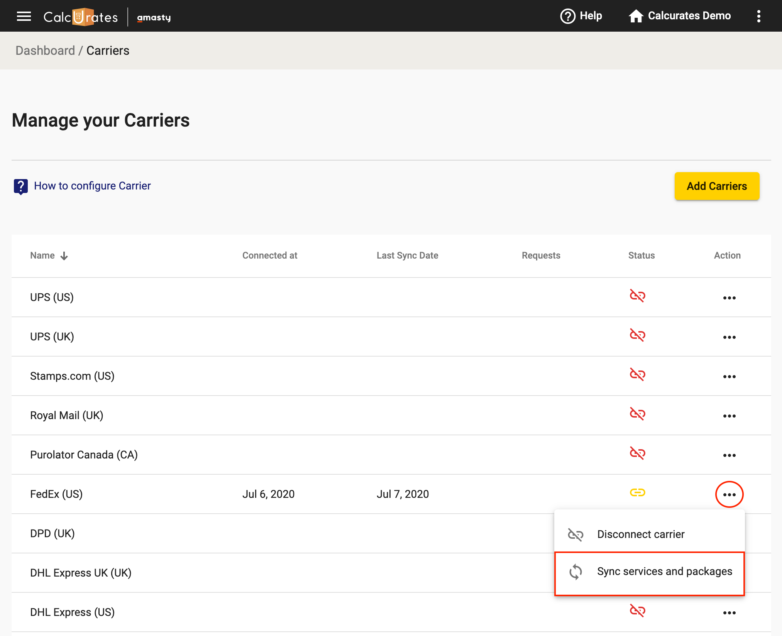Click the Status column header
Screen dimensions: 782x636
tap(641, 255)
